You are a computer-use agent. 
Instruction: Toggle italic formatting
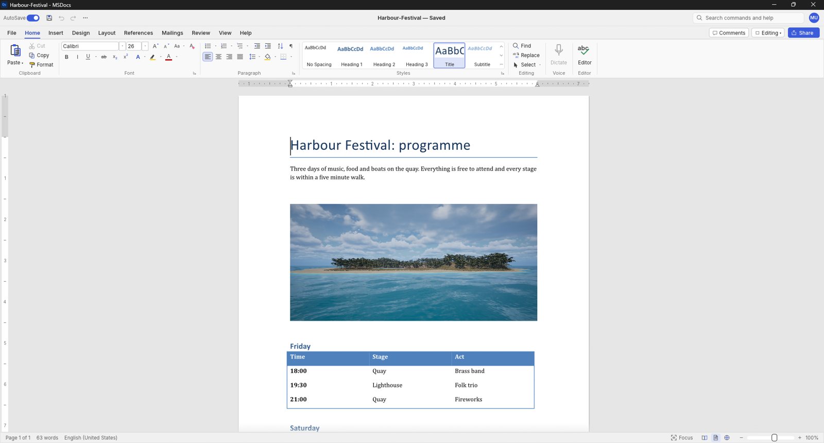pyautogui.click(x=77, y=57)
